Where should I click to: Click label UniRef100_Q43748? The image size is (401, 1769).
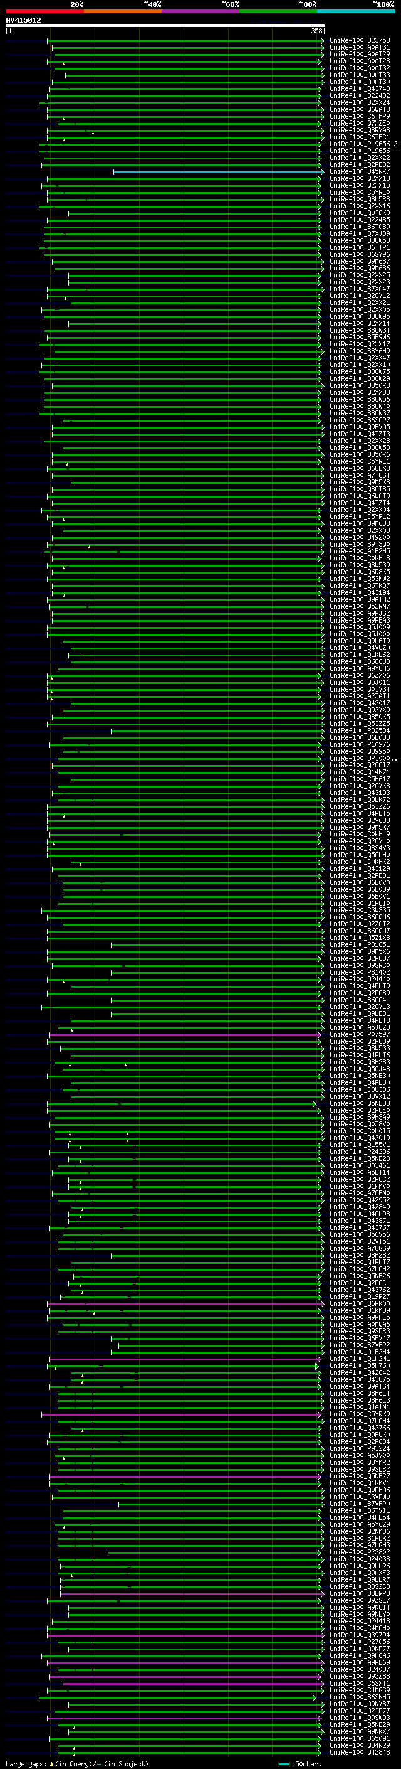[x=360, y=88]
